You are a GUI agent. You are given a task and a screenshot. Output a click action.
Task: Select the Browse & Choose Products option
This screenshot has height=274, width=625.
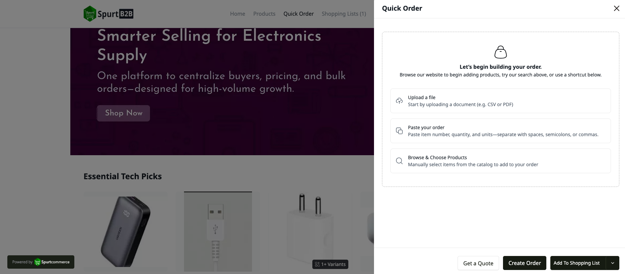point(500,161)
